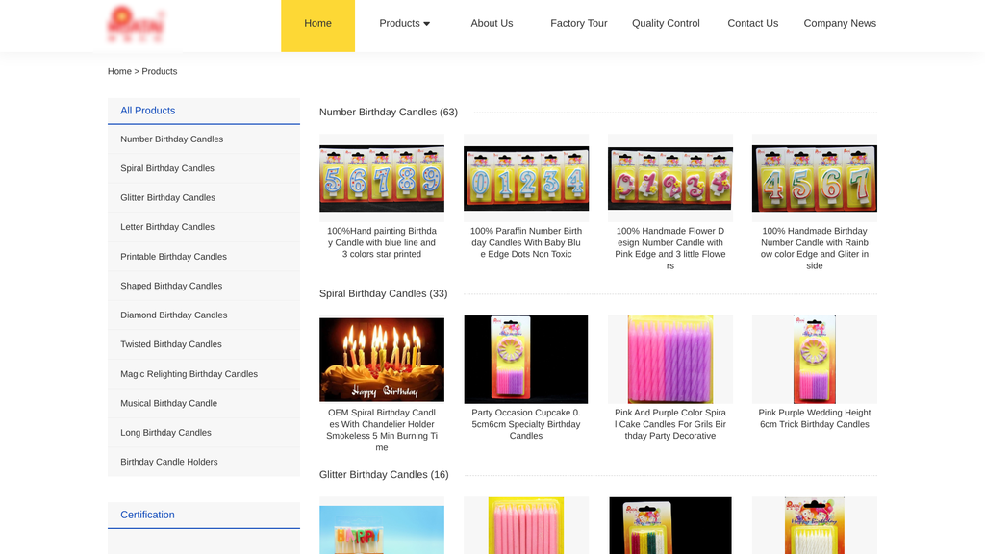View the Happy Birthday cake candles image
The image size is (985, 554).
(382, 360)
